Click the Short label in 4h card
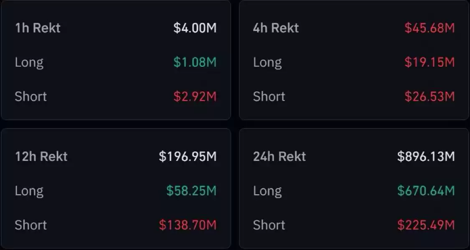This screenshot has height=250, width=470. (x=269, y=97)
